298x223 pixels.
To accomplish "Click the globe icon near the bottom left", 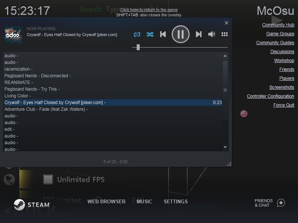I will (x=9, y=180).
